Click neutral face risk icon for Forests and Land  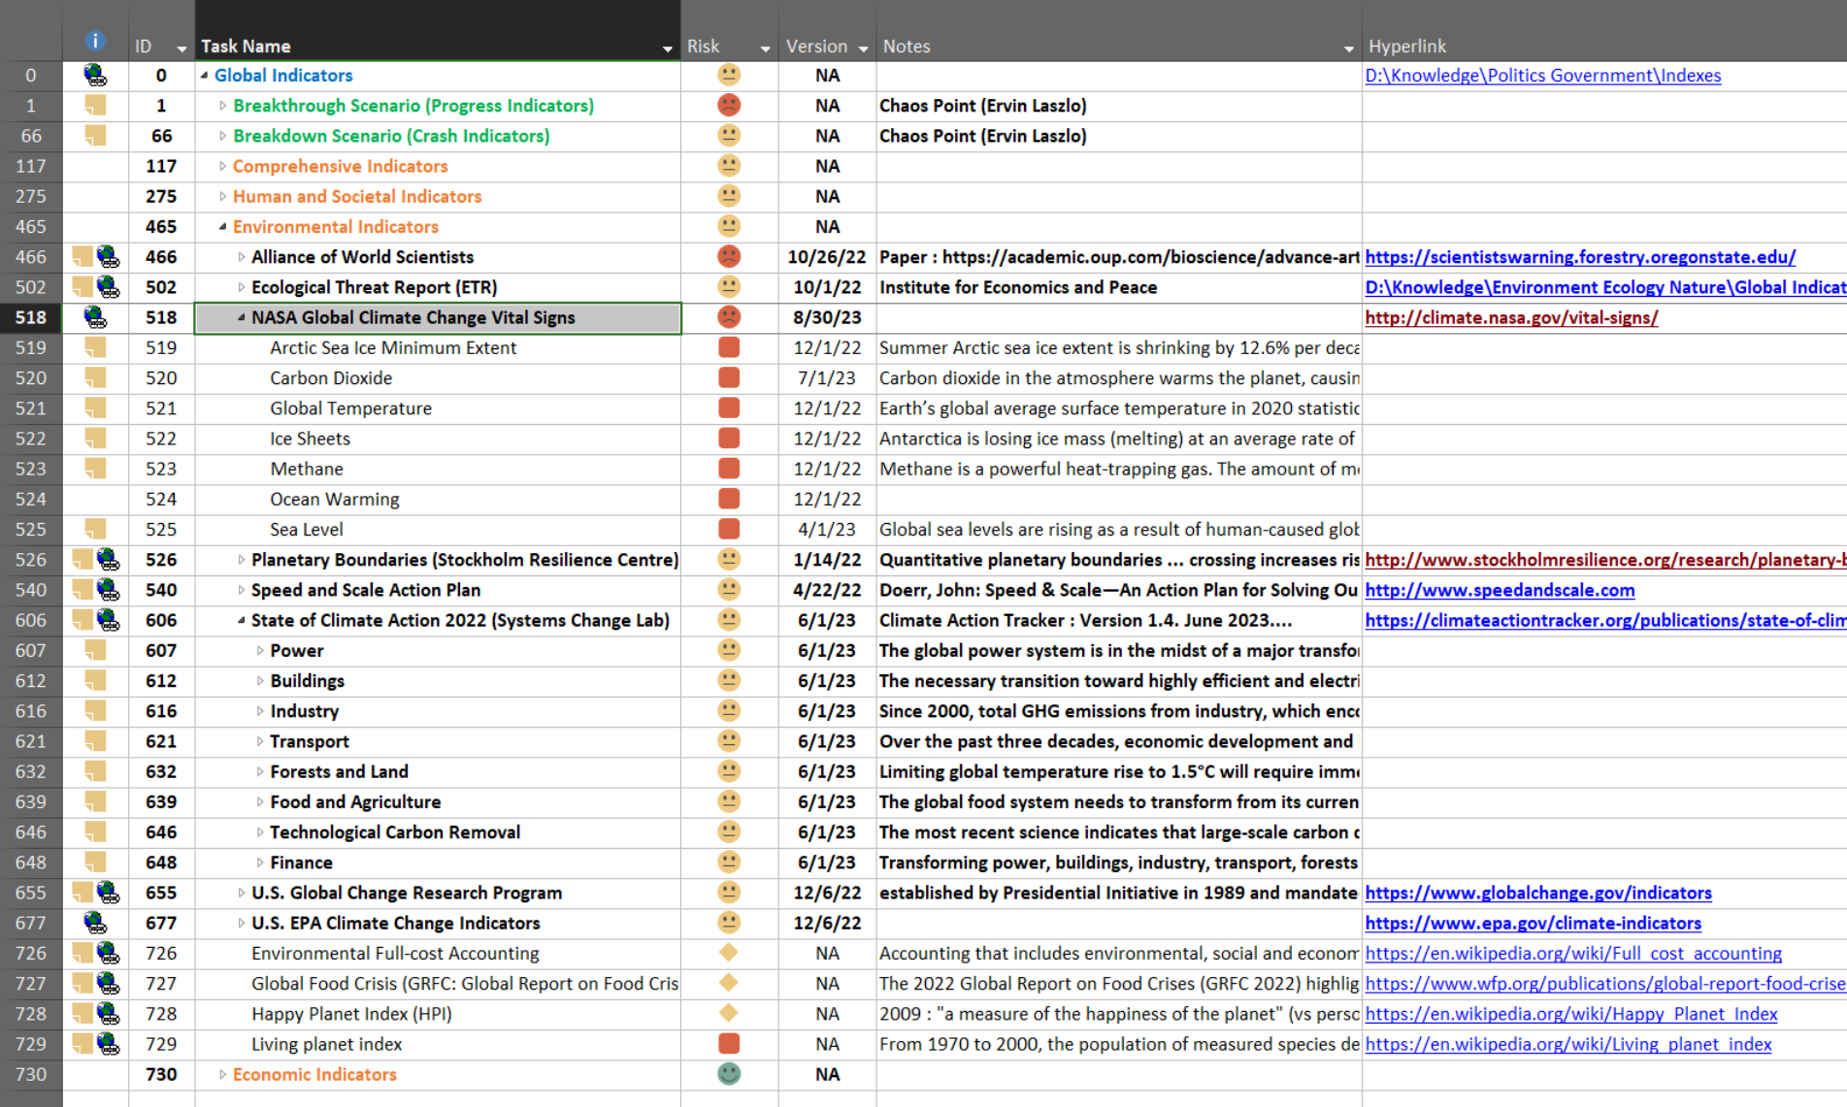click(x=729, y=770)
